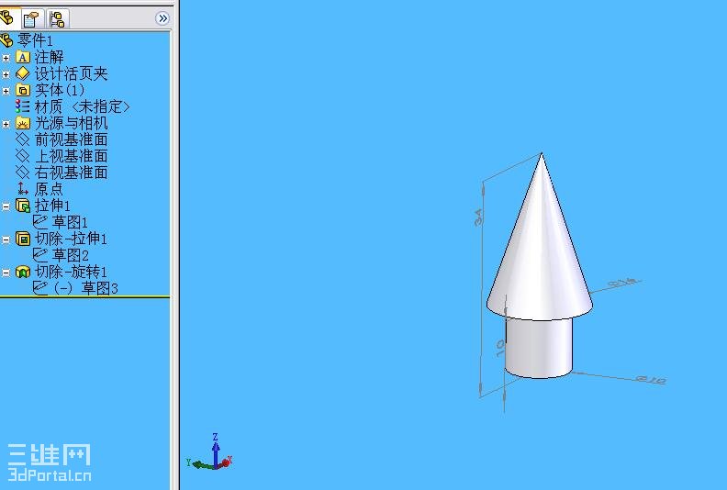Screen dimensions: 727x490
Task: Select 材质 <未指定> material entry
Action: click(x=82, y=106)
